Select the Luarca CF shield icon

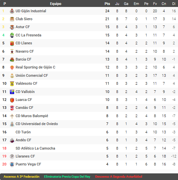tap(12, 100)
